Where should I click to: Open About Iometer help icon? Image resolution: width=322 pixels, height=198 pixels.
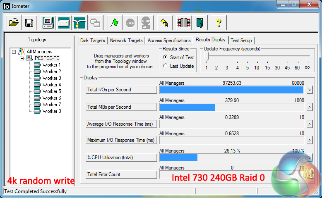(x=219, y=23)
